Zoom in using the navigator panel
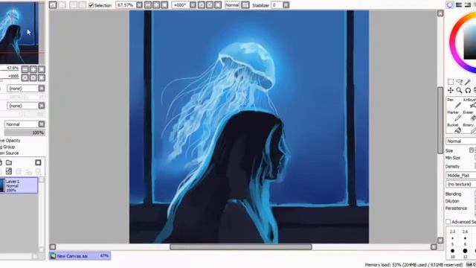Viewport: 476px width, 268px height. 33,69
